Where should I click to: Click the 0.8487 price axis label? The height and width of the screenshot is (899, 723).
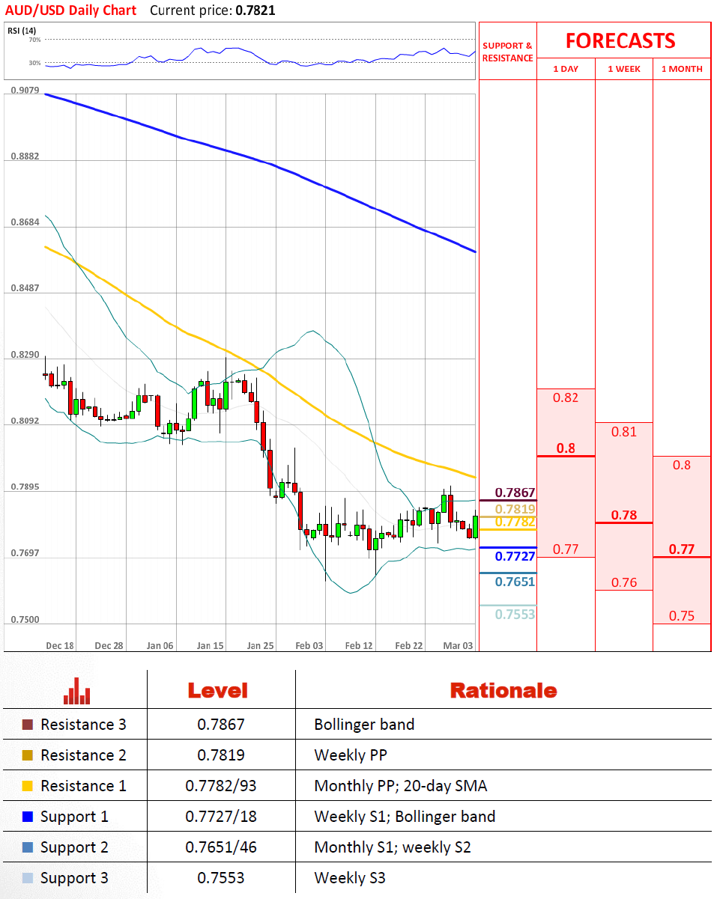(25, 288)
